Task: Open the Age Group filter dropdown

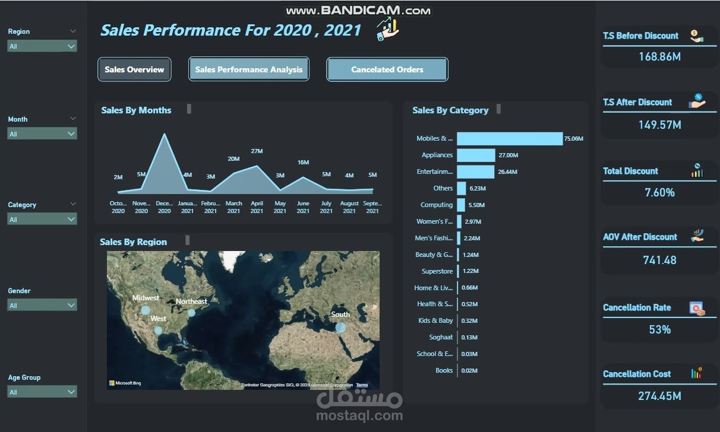Action: pos(72,391)
